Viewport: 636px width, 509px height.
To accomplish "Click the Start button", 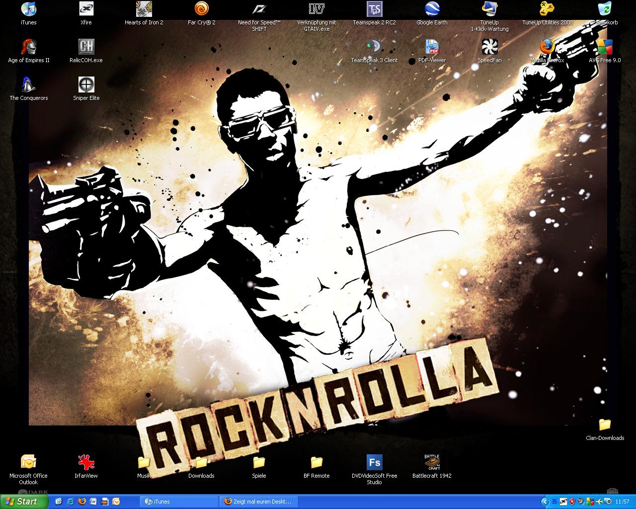I will 24,502.
